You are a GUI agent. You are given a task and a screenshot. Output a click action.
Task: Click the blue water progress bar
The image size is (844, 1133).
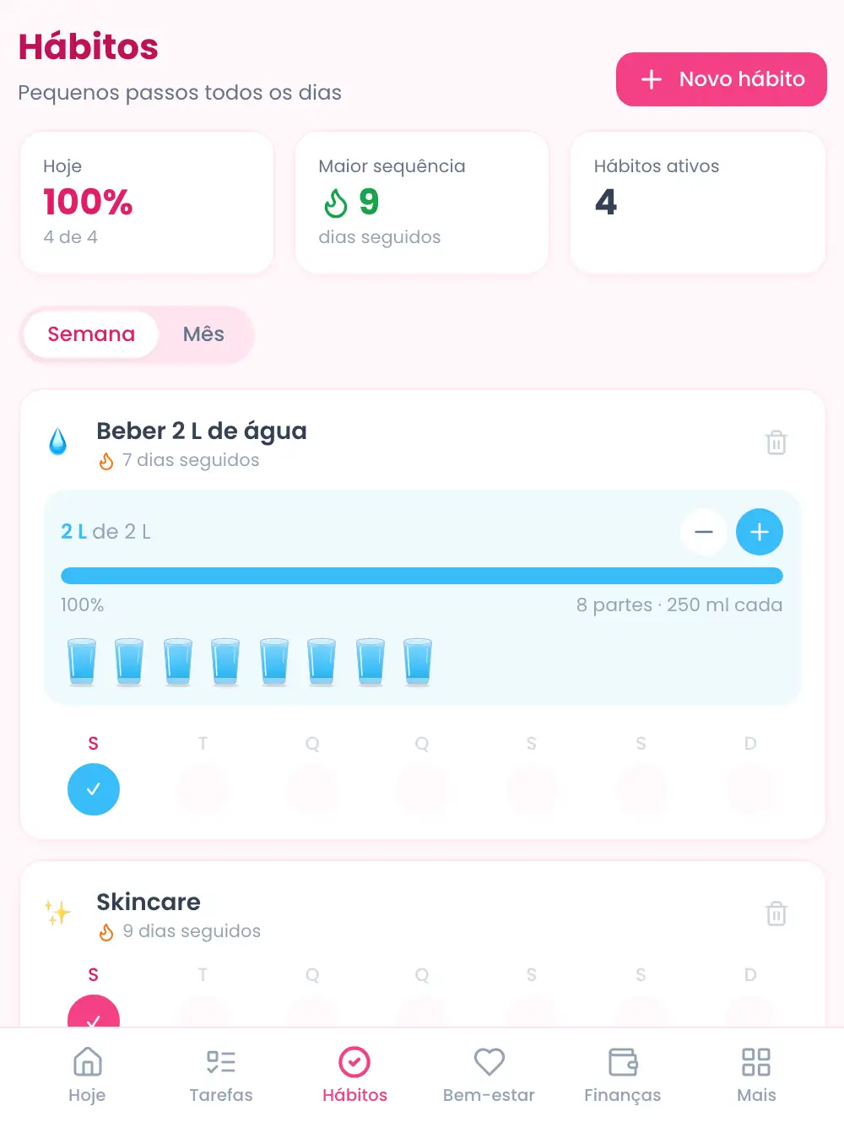[x=422, y=576]
